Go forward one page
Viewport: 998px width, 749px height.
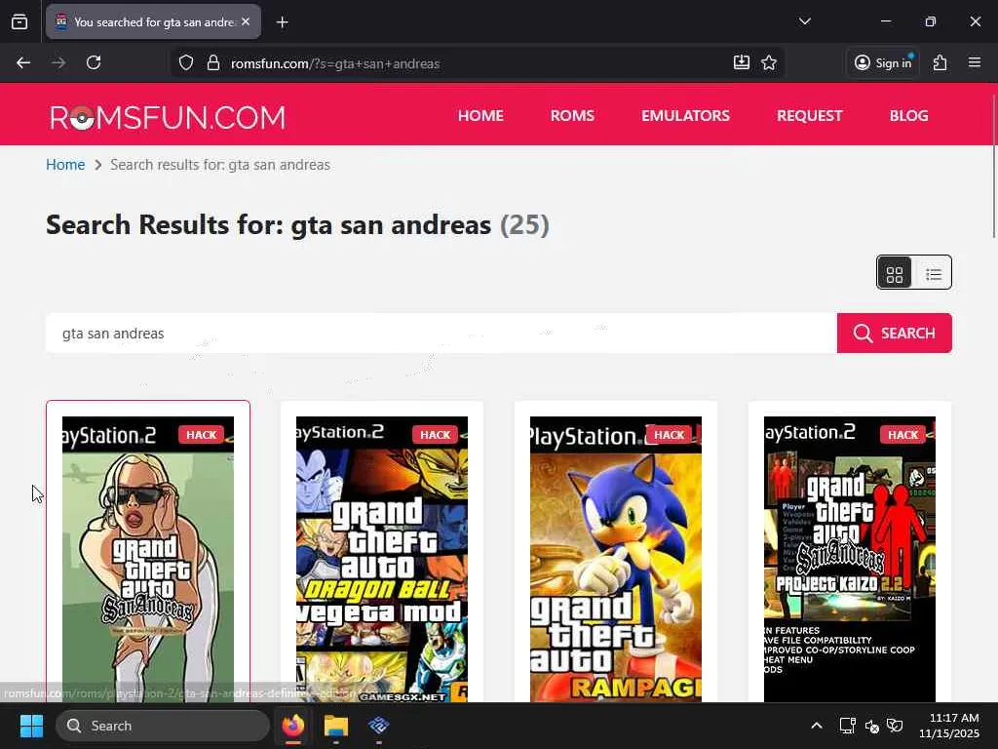pos(58,62)
